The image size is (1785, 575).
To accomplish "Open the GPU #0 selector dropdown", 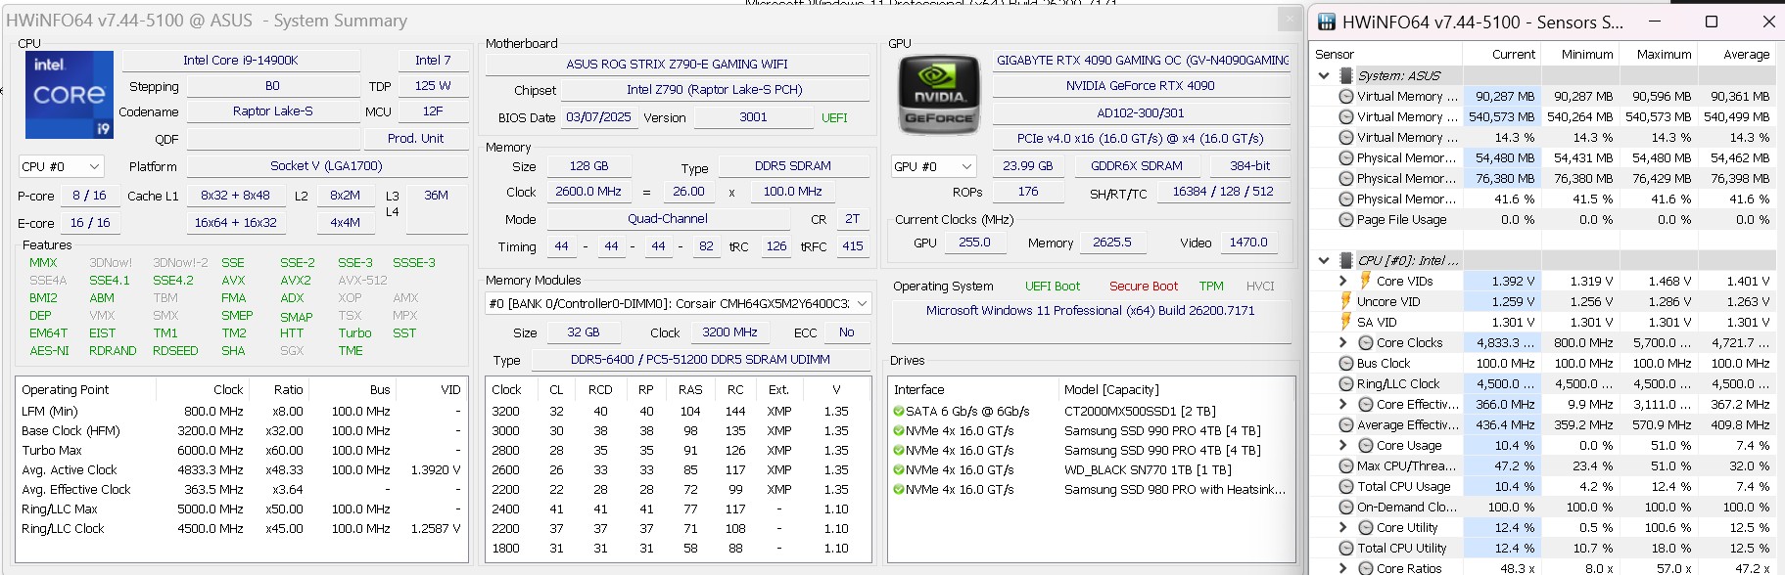I will tap(934, 166).
